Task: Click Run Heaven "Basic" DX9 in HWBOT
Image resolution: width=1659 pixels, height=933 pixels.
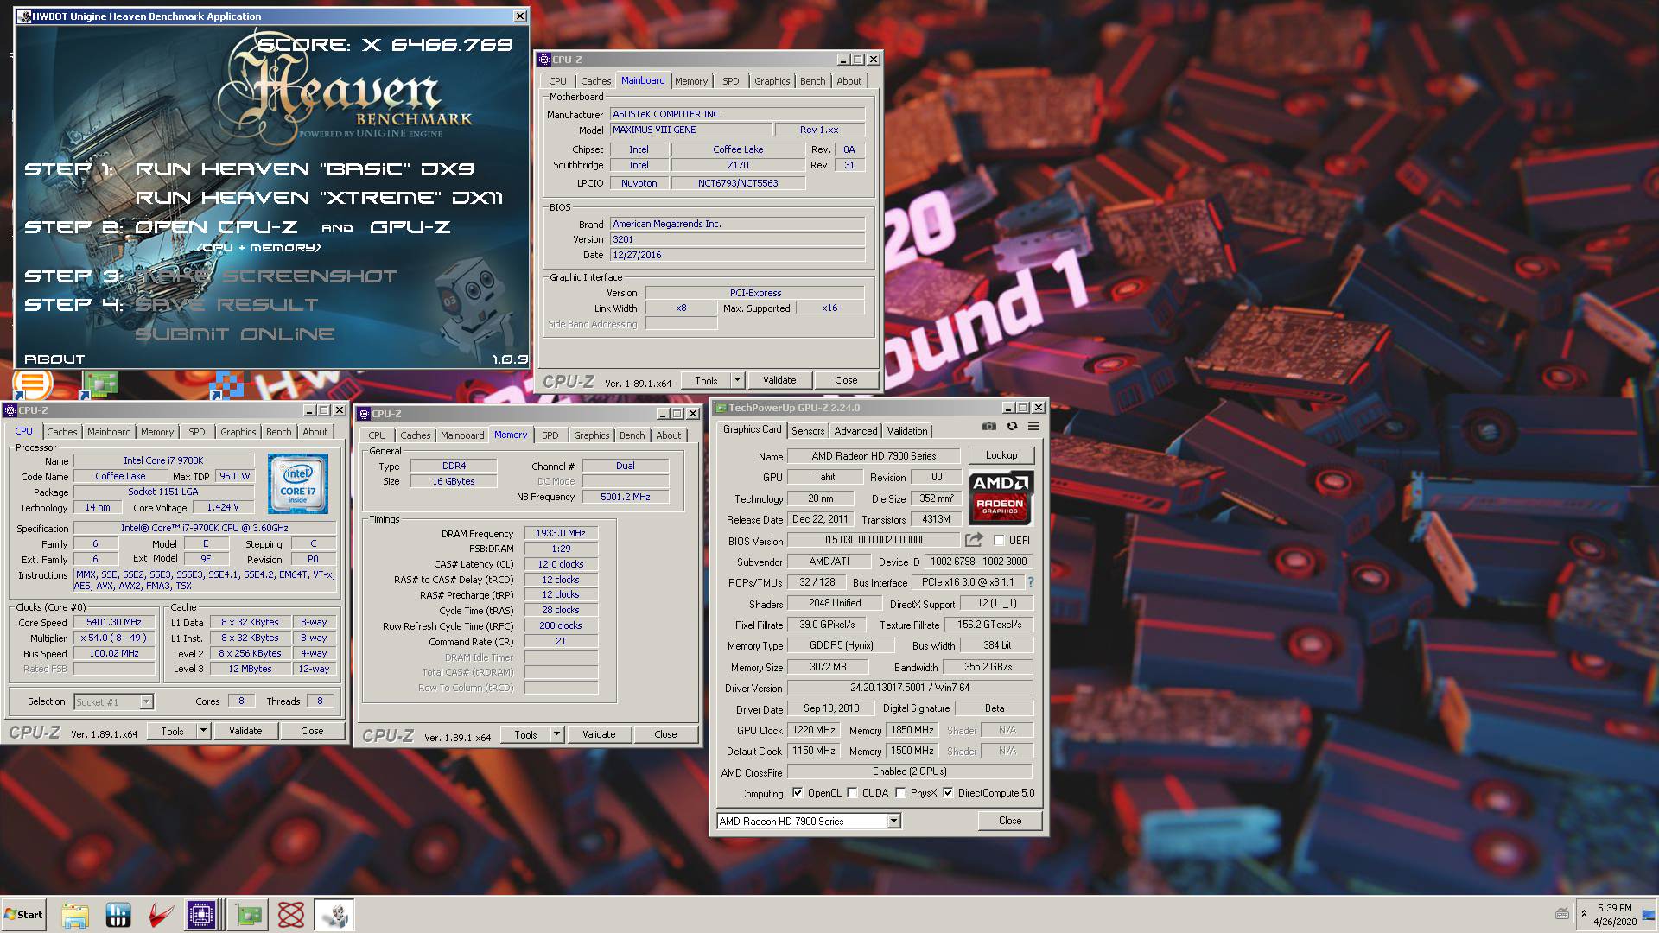Action: coord(305,169)
